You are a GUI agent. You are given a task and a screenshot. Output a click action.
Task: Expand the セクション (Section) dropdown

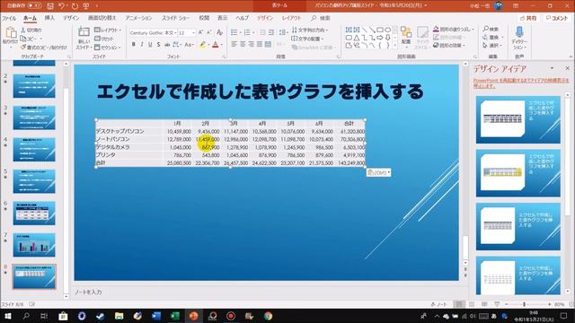point(108,48)
